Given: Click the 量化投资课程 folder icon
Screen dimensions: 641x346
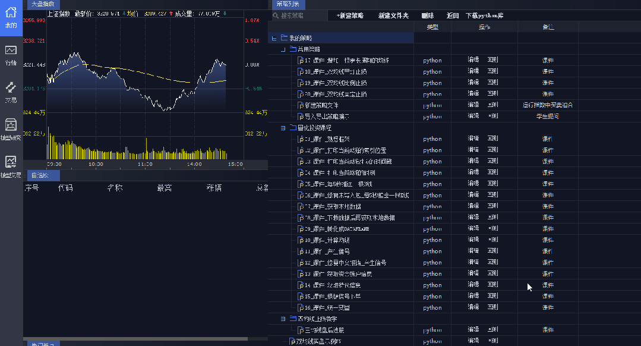Looking at the screenshot, I should [x=293, y=128].
